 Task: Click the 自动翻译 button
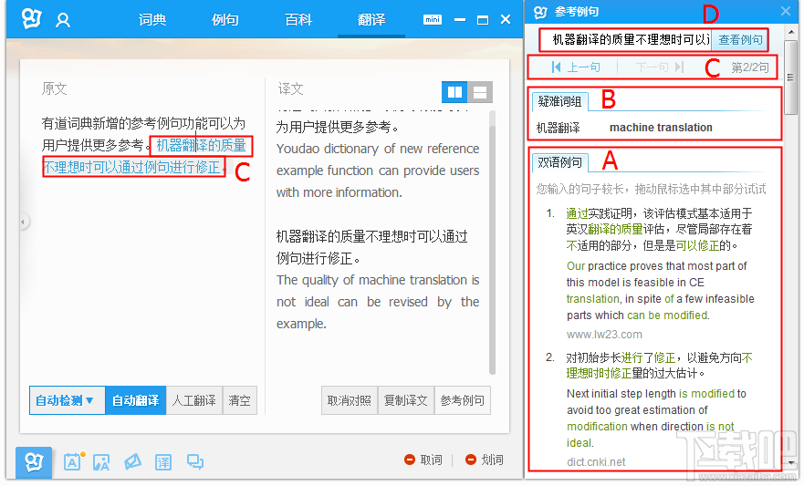click(x=135, y=400)
